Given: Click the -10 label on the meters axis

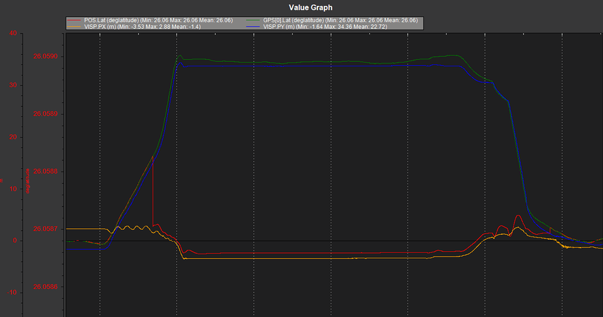Looking at the screenshot, I should [11, 292].
